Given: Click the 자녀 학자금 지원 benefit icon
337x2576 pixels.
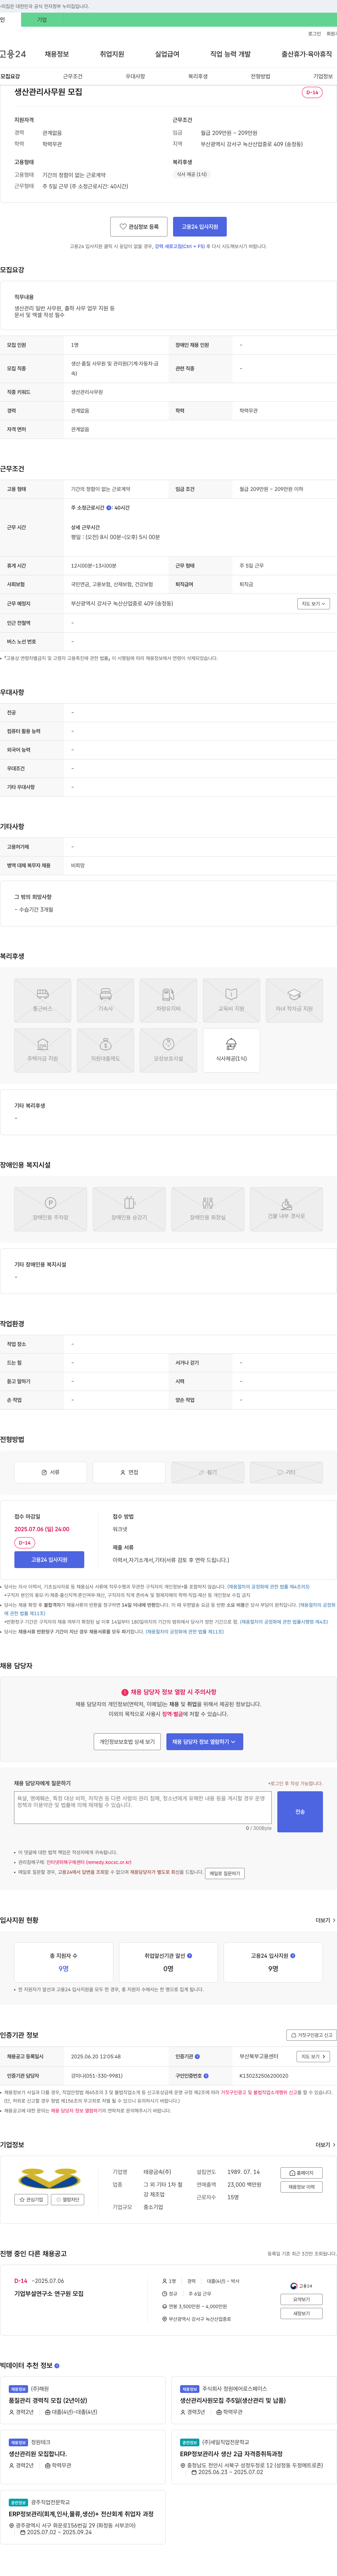Looking at the screenshot, I should click(x=294, y=994).
